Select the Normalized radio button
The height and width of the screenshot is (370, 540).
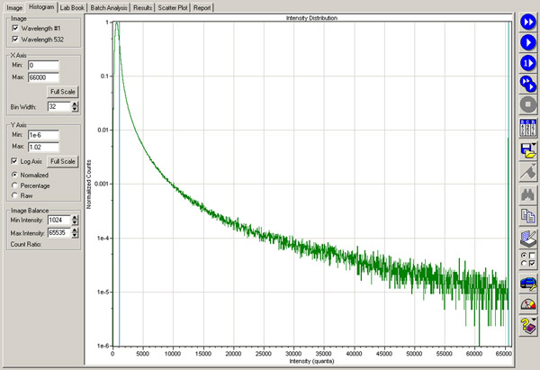14,175
